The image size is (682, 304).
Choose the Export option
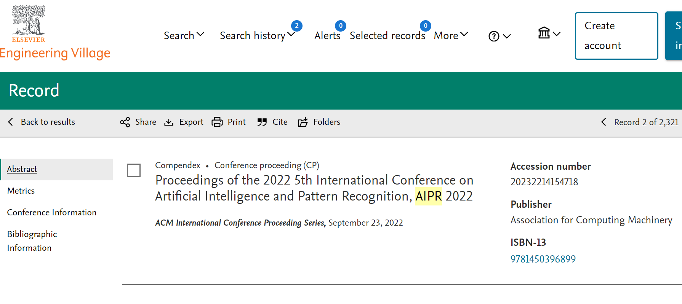pos(191,122)
